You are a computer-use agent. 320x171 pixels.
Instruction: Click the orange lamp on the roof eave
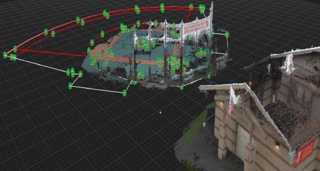[x=250, y=84]
